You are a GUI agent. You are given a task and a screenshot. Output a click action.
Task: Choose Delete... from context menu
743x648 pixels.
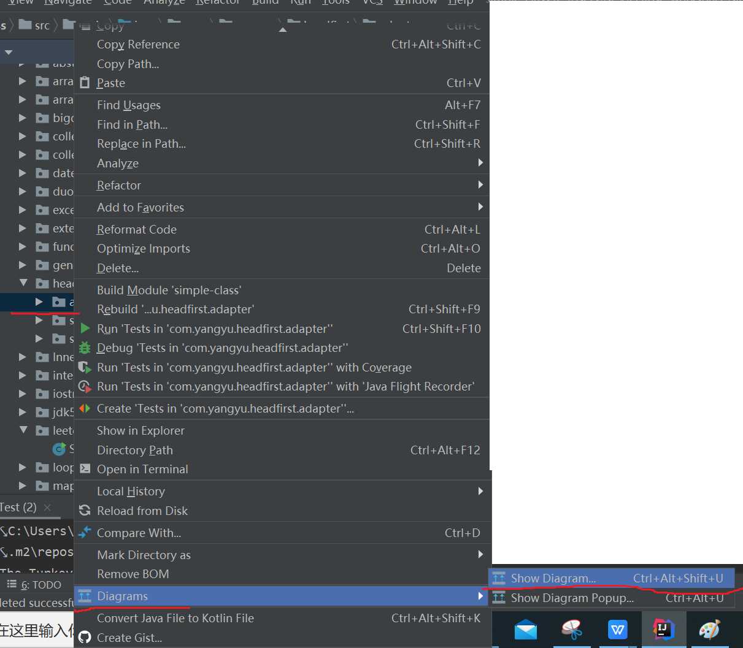pyautogui.click(x=282, y=268)
